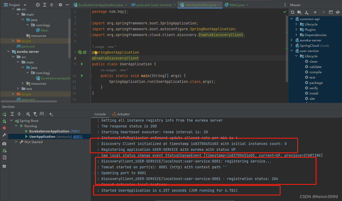The height and width of the screenshot is (201, 342).
Task: Collapse the Running services node
Action: [x=16, y=126]
